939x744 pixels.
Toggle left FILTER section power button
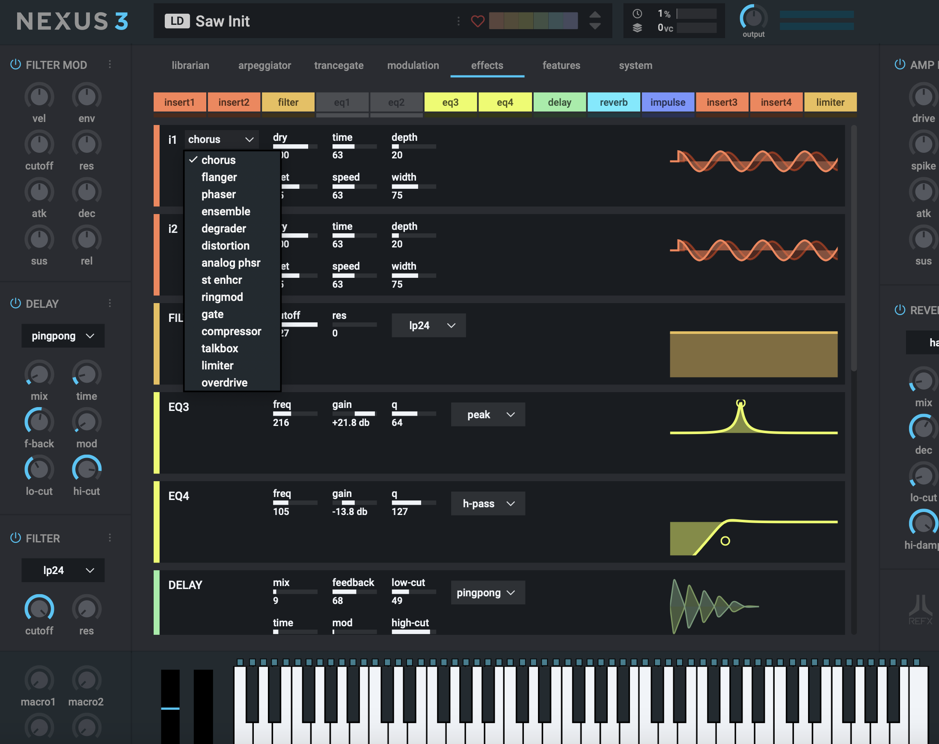pyautogui.click(x=15, y=538)
